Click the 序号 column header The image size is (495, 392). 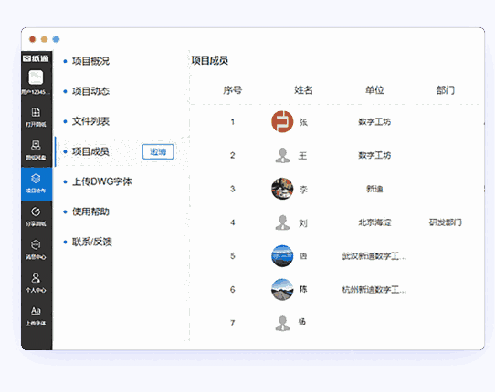point(233,90)
